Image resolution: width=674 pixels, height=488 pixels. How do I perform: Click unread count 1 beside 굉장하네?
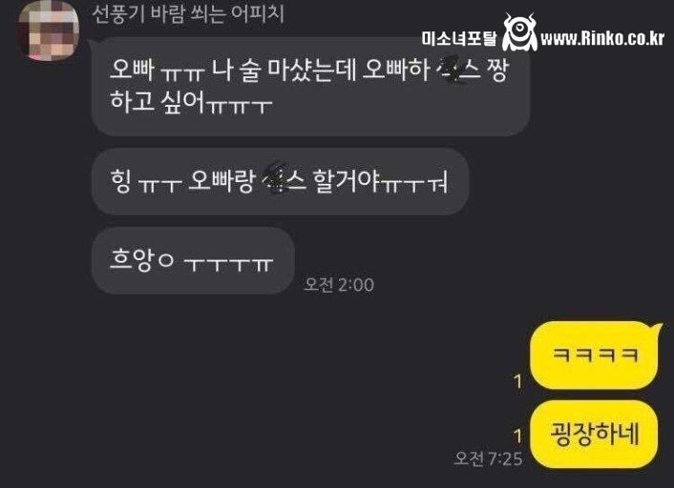(x=518, y=436)
